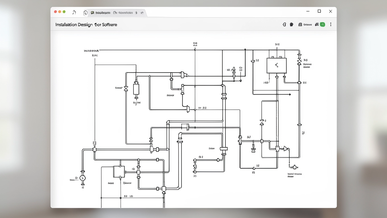Click the 'Installation Design for Software' page title
387x218 pixels.
[x=86, y=25]
